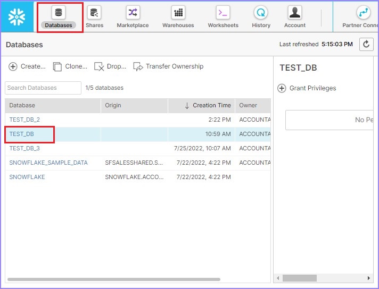Viewport: 379px width, 289px height.
Task: Click the Worksheets tab label
Action: pos(223,25)
